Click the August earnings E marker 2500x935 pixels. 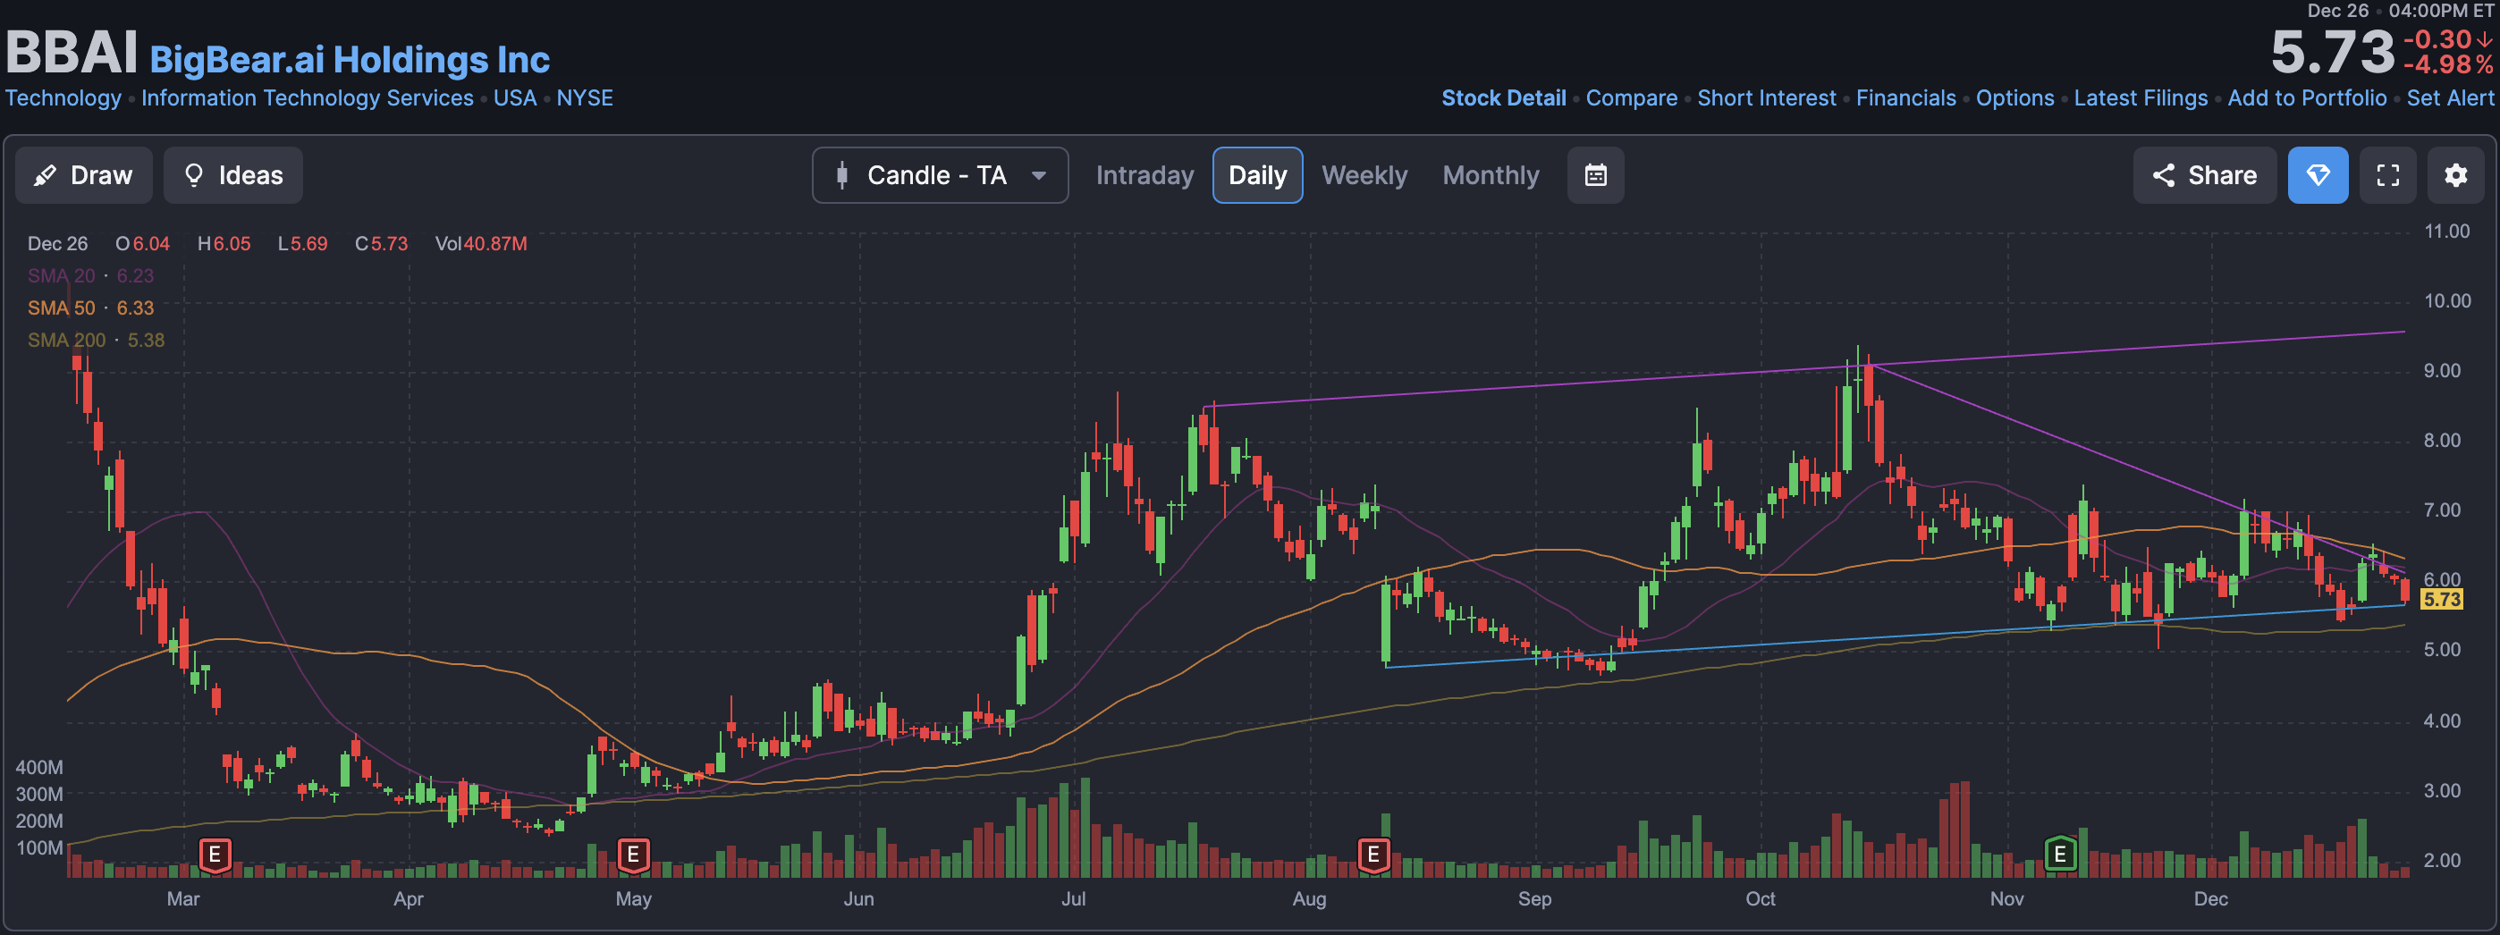(x=1373, y=855)
